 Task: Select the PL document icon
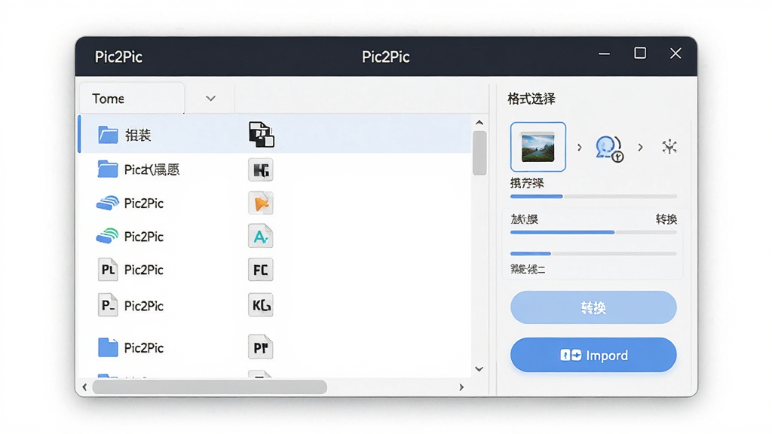[x=108, y=270]
